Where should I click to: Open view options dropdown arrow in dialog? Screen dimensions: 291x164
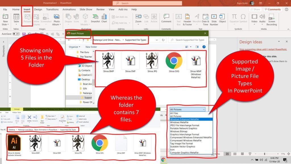(x=191, y=47)
